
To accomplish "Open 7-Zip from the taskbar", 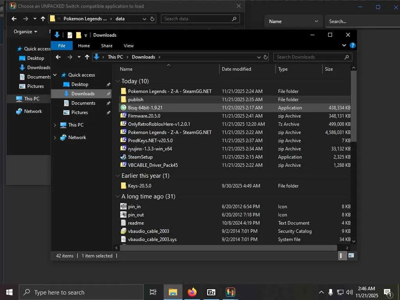I will pyautogui.click(x=211, y=292).
